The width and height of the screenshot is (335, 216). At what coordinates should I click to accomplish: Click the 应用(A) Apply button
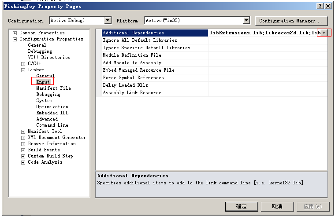click(313, 206)
